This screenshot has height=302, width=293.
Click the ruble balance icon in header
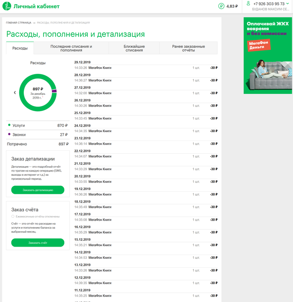click(x=221, y=6)
